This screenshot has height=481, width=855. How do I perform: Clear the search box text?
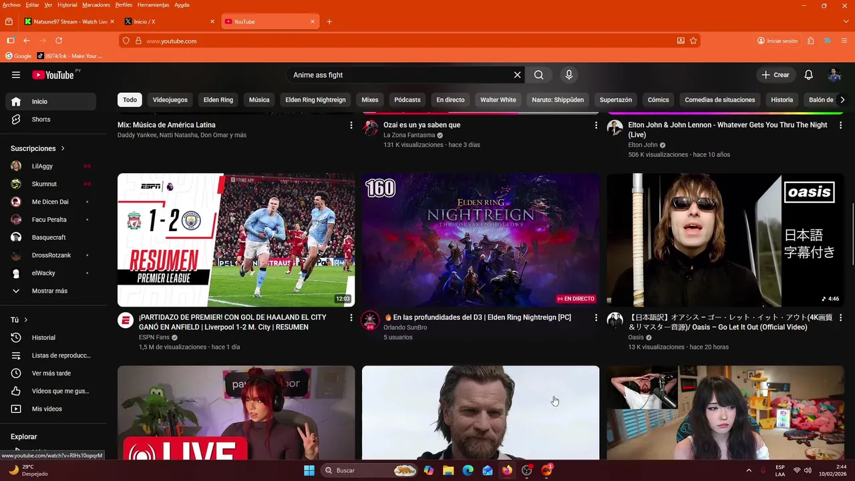517,75
